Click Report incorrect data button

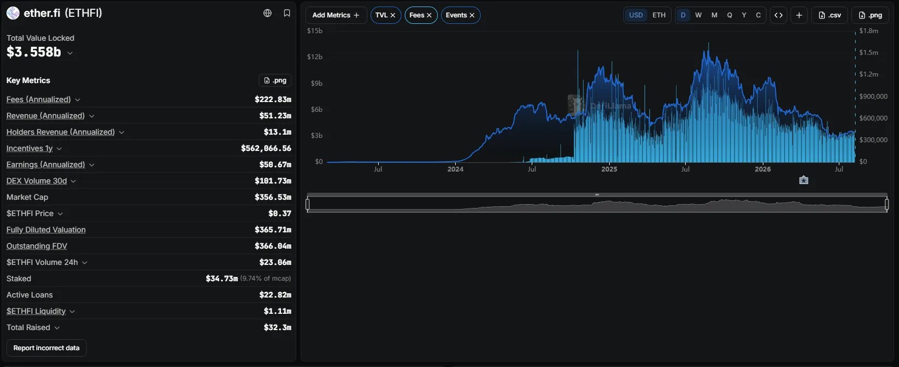(47, 348)
